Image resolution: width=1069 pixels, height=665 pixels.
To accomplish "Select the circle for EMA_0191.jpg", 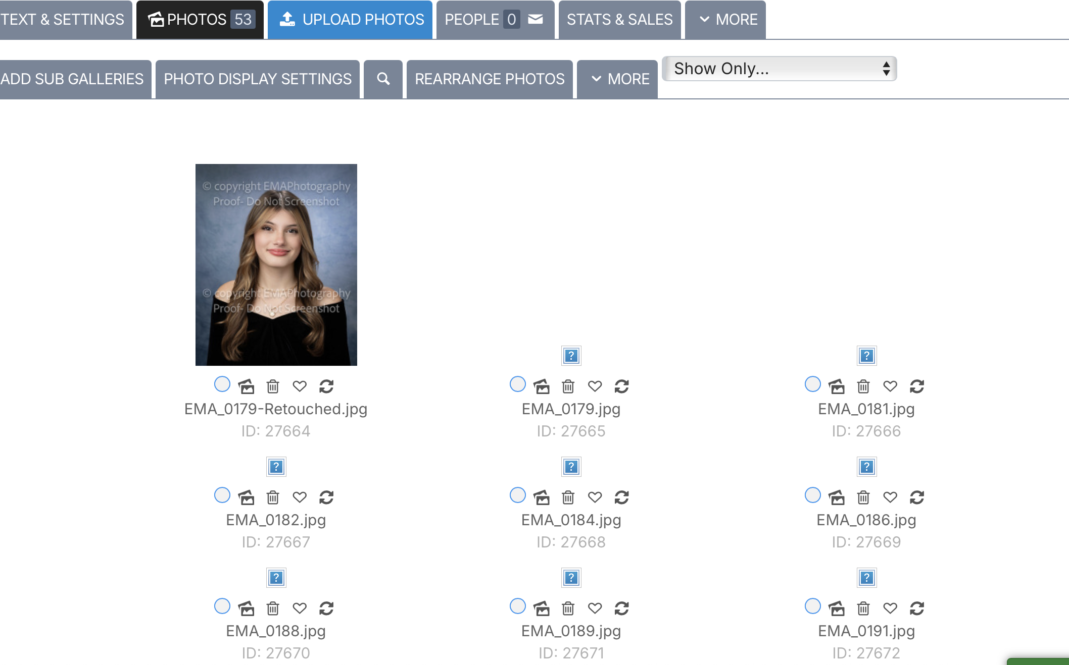I will 812,606.
